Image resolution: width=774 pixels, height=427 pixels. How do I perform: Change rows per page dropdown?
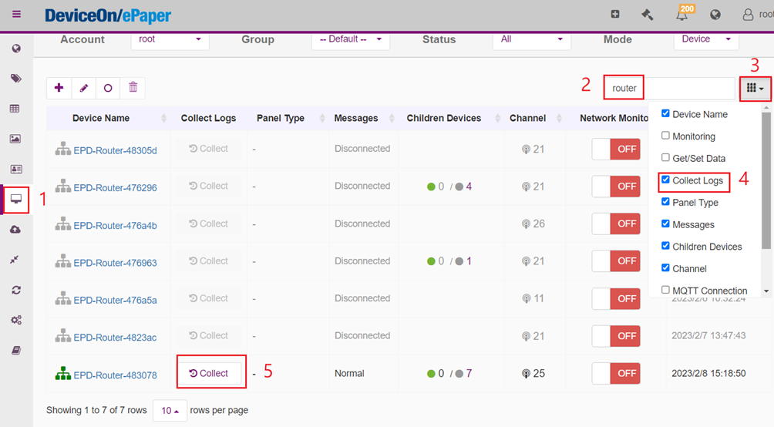point(170,411)
